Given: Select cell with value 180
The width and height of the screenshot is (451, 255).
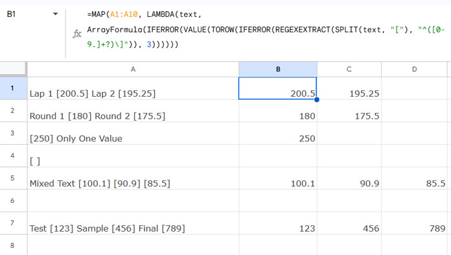Looking at the screenshot, I should point(278,111).
